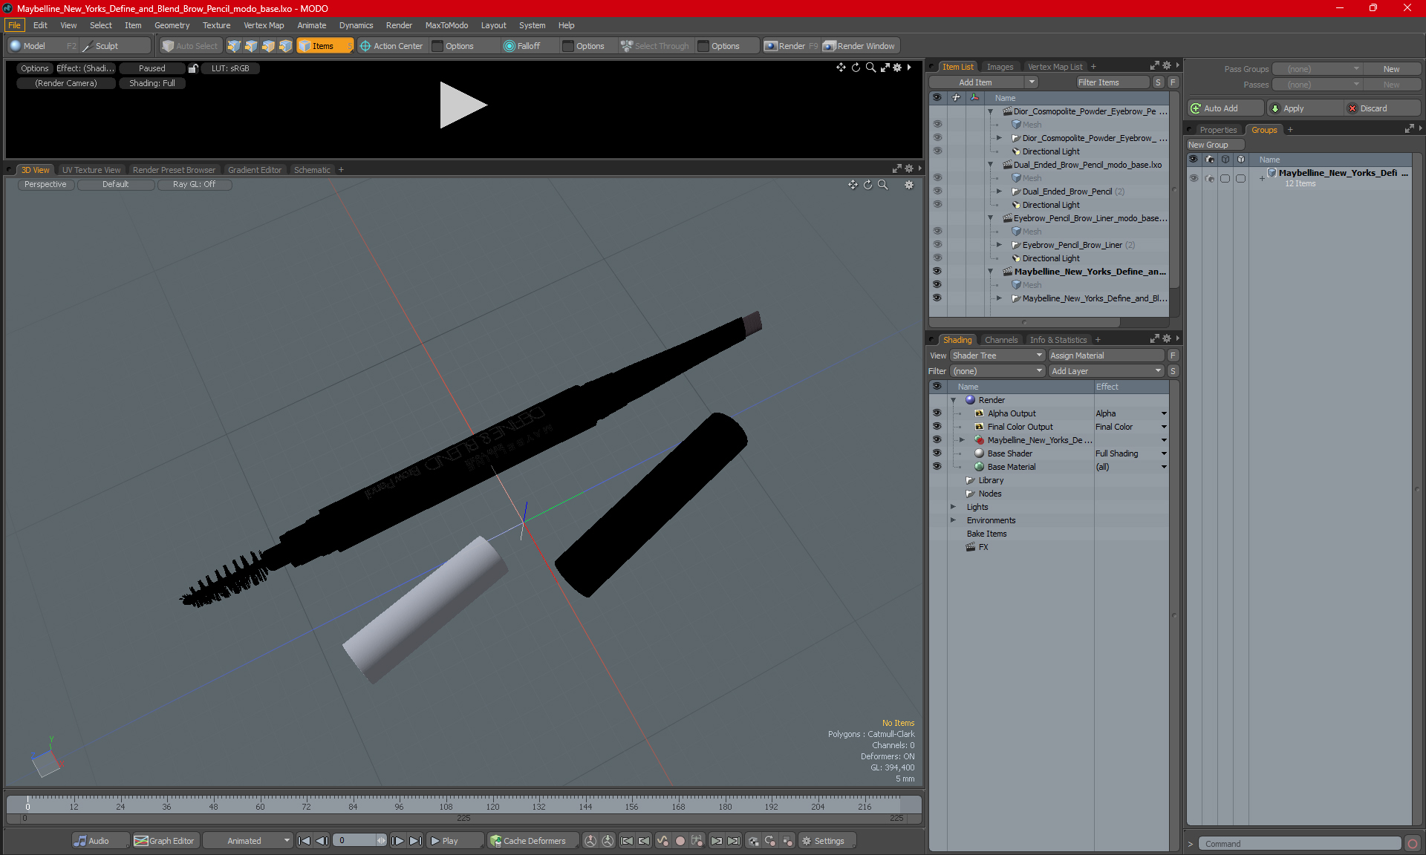The height and width of the screenshot is (855, 1426).
Task: Toggle visibility of Maybelline group in Groups
Action: tap(1194, 178)
